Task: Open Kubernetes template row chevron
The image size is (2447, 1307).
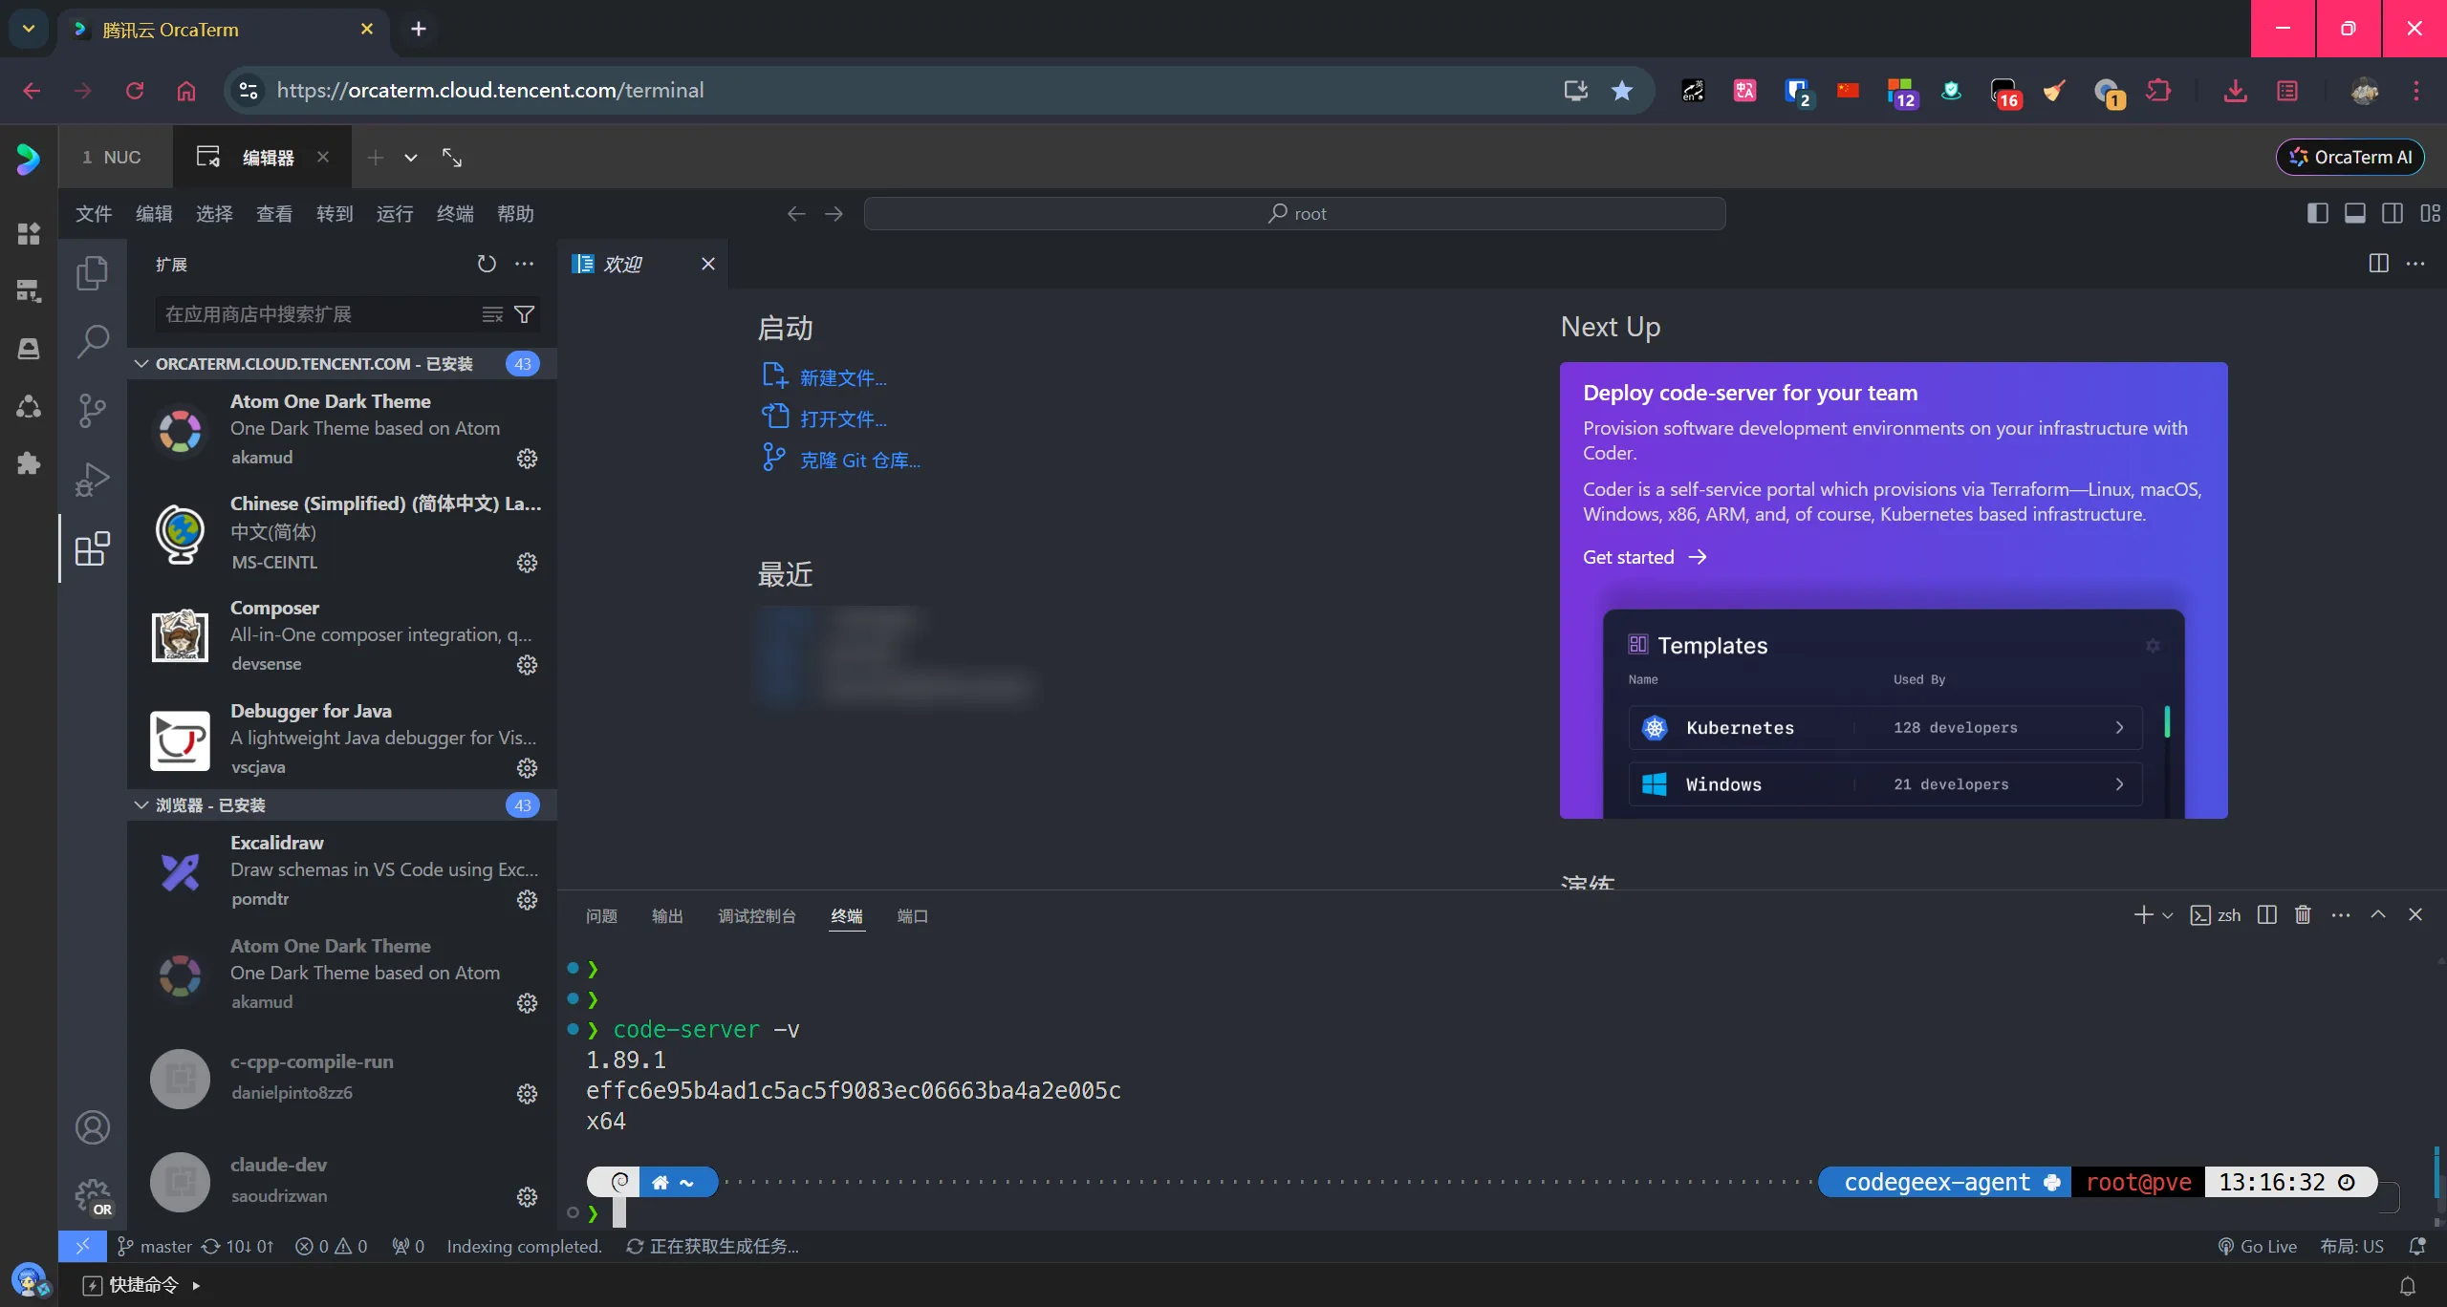Action: tap(2119, 728)
